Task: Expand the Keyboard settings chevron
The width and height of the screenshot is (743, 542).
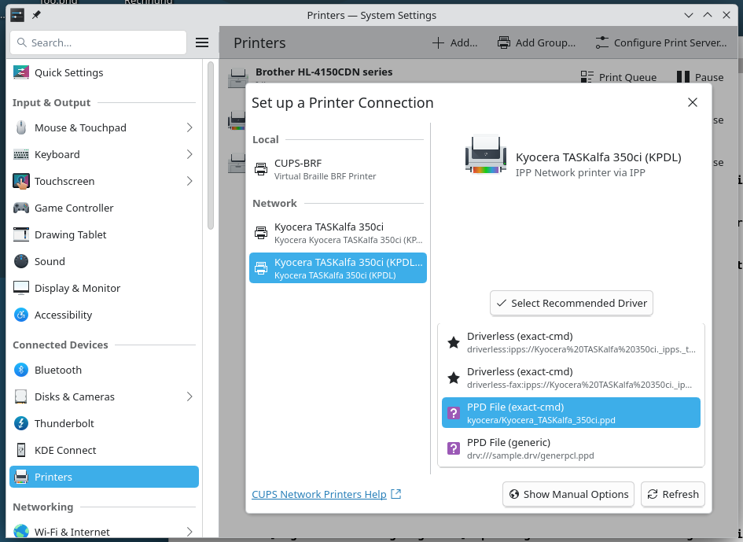Action: (189, 154)
